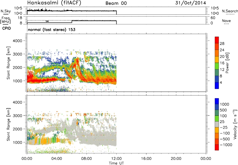Click the -500 label on Velocity colorbar
238x165 pixels.
(225, 139)
